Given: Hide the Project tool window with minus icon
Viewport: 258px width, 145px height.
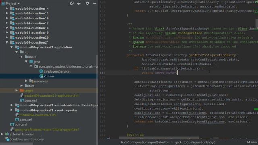Looking at the screenshot, I should point(95,4).
